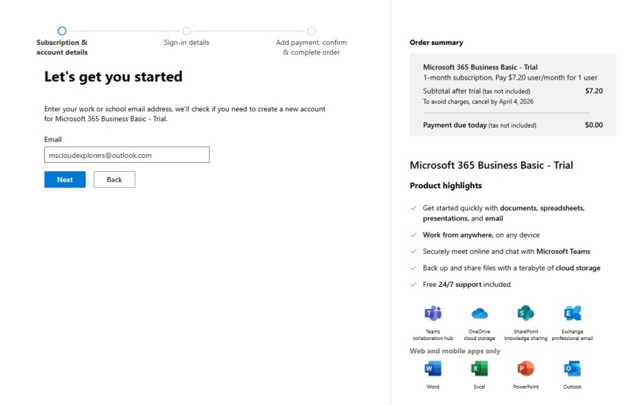Viewport: 631px width, 405px height.
Task: Click the 'Product highlights' heading
Action: coord(446,185)
